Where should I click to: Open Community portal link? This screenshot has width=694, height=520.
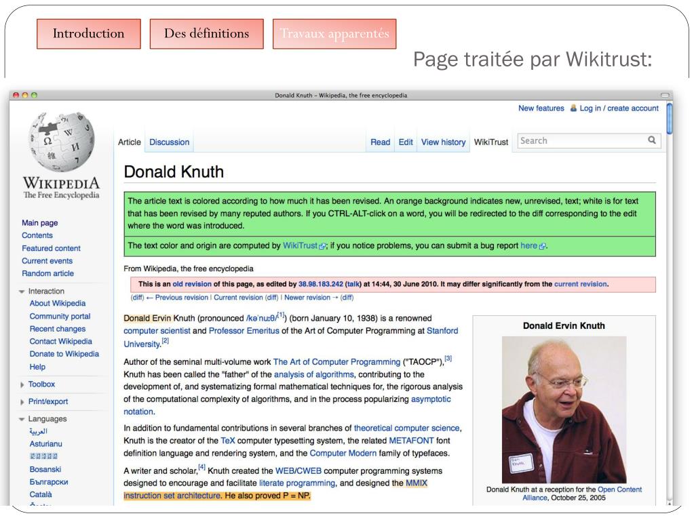pyautogui.click(x=60, y=316)
